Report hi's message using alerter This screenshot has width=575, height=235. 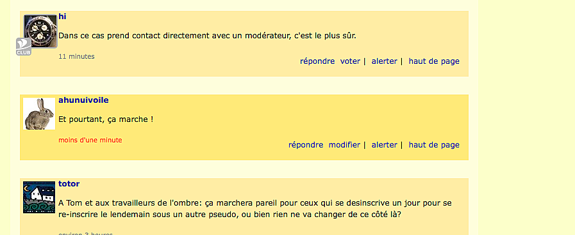click(385, 61)
